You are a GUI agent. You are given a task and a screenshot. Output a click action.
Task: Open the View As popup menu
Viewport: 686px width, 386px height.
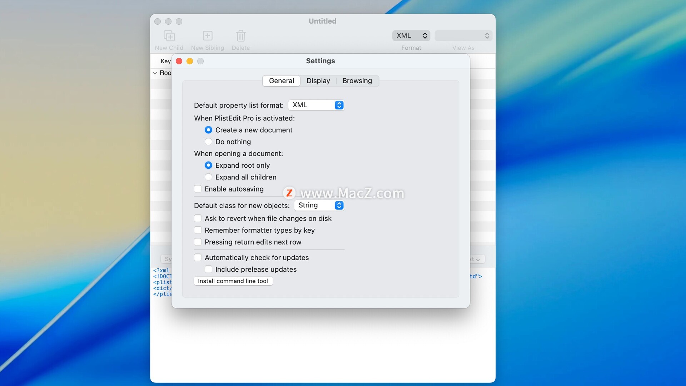click(x=463, y=35)
